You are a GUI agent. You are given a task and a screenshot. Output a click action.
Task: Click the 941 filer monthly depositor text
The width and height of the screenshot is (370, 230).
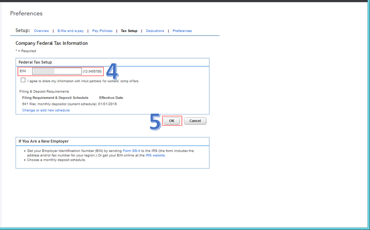(x=59, y=104)
